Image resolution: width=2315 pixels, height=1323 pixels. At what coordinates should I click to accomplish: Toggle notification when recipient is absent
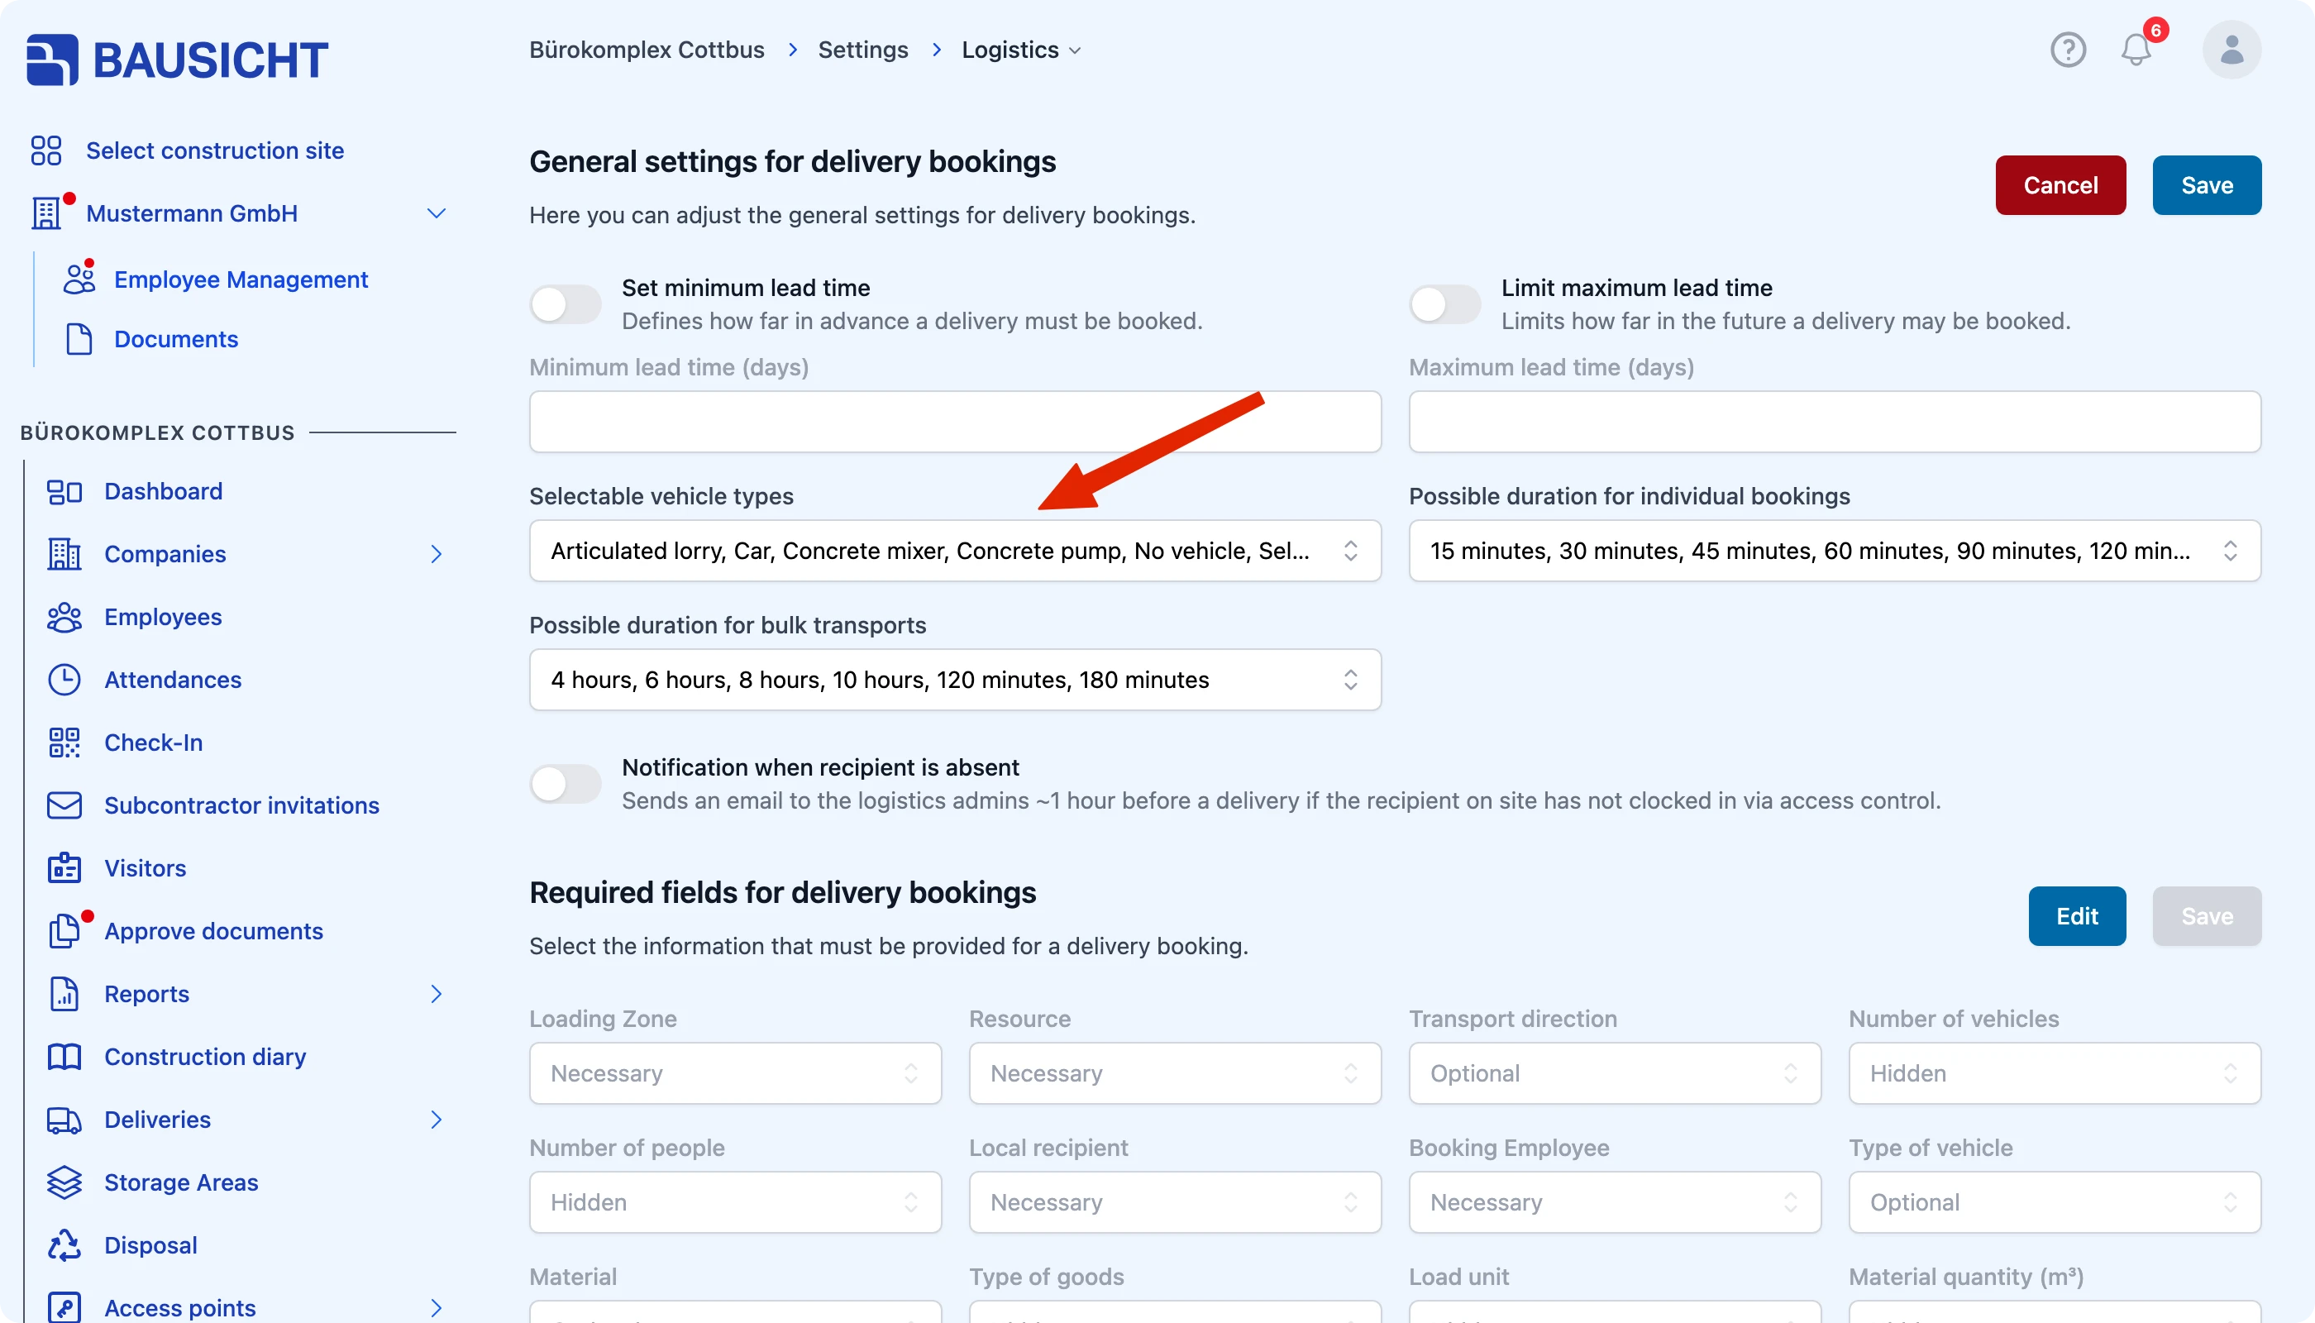(566, 783)
